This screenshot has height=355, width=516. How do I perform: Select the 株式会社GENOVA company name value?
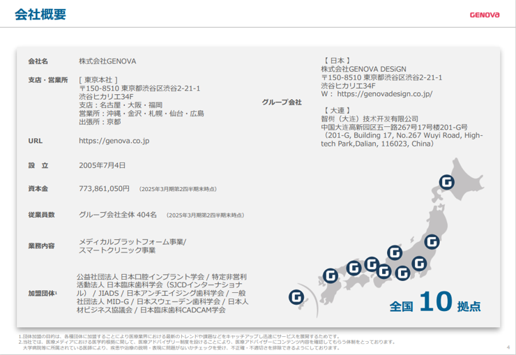click(x=107, y=61)
